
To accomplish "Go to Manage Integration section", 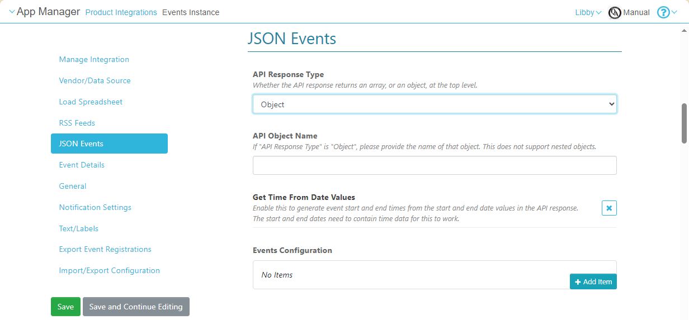I will point(94,60).
